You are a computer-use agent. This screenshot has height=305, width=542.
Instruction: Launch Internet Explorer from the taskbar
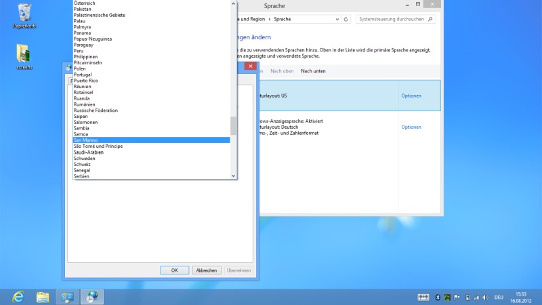point(18,297)
